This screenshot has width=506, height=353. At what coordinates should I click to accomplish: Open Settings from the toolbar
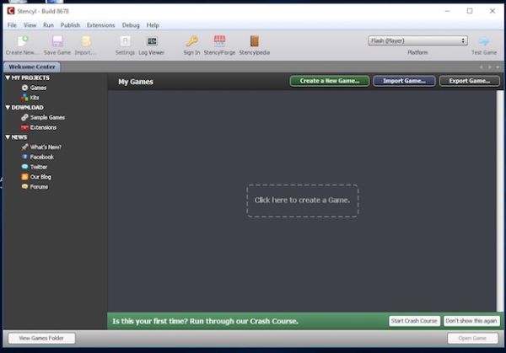tap(125, 41)
